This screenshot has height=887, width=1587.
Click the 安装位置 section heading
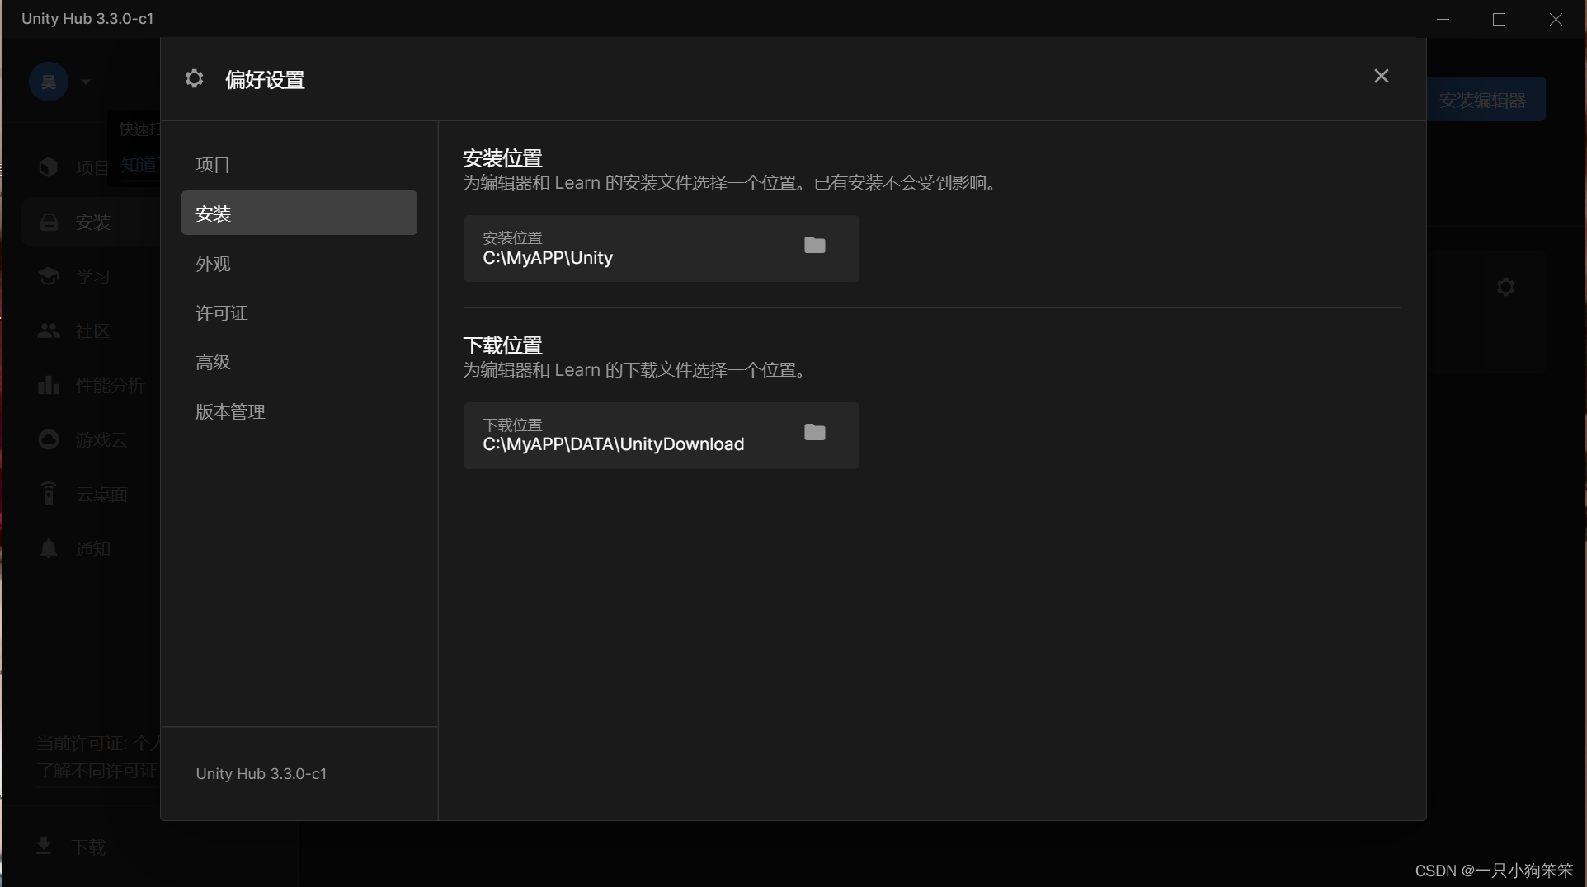(x=502, y=157)
